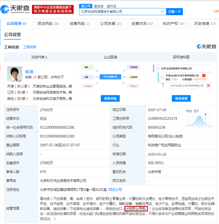The image size is (219, 224).
Task: Click the 评分 97 score chart
Action: tap(200, 118)
